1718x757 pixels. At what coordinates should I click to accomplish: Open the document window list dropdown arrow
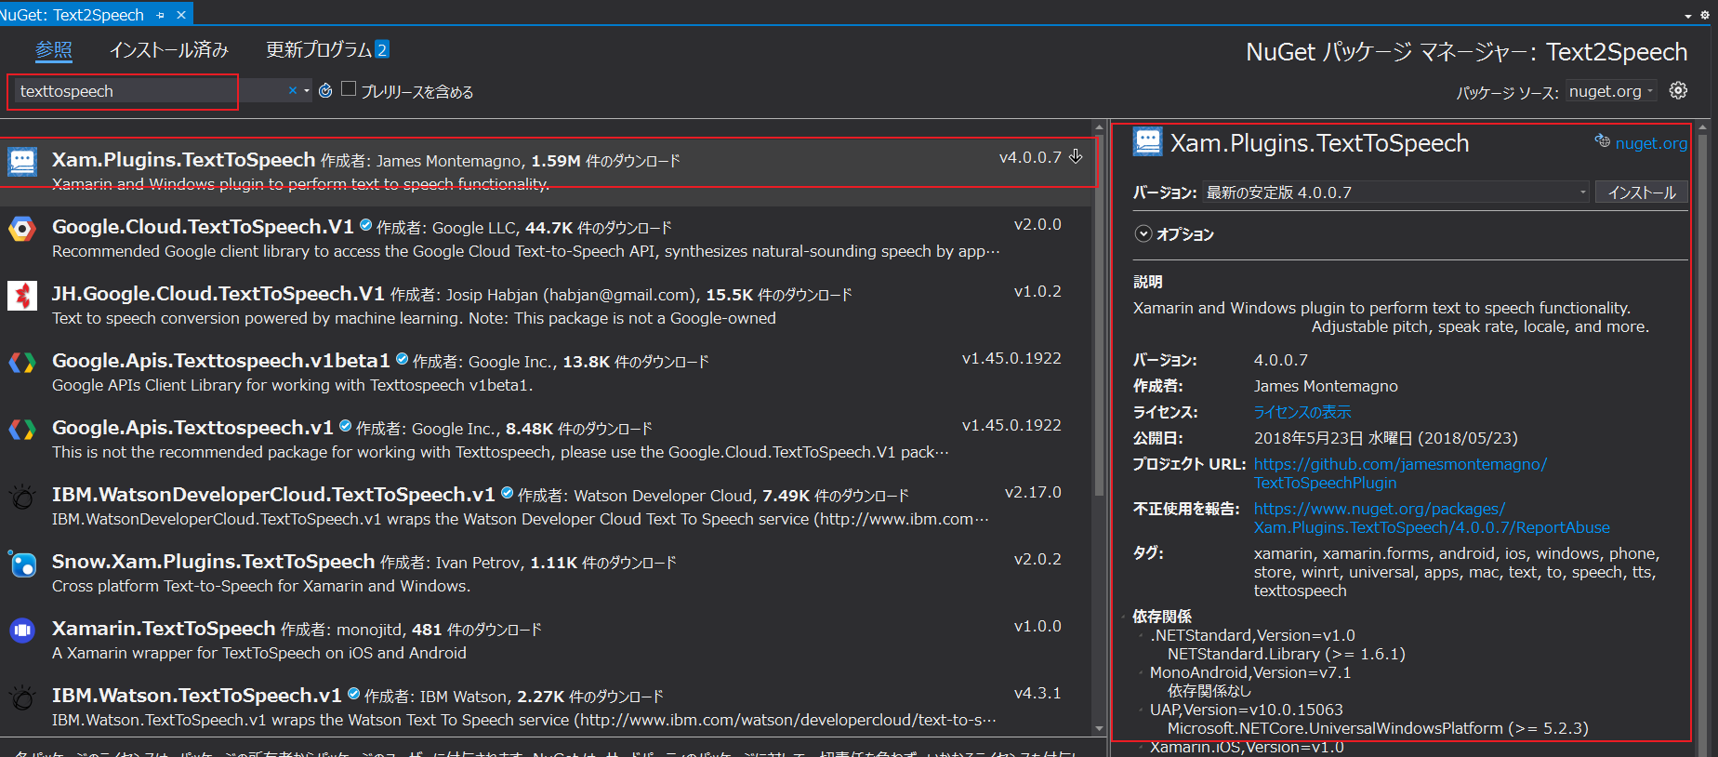tap(1688, 16)
